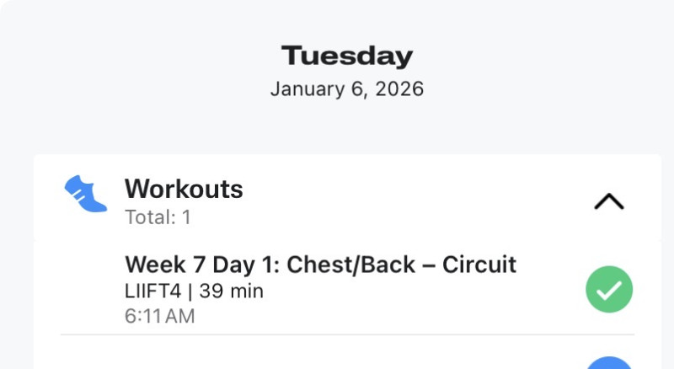Select the January 6, 2026 date
This screenshot has width=674, height=369.
point(347,88)
